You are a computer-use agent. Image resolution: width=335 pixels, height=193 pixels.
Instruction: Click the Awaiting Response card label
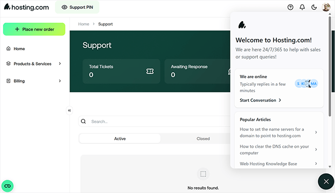(189, 66)
